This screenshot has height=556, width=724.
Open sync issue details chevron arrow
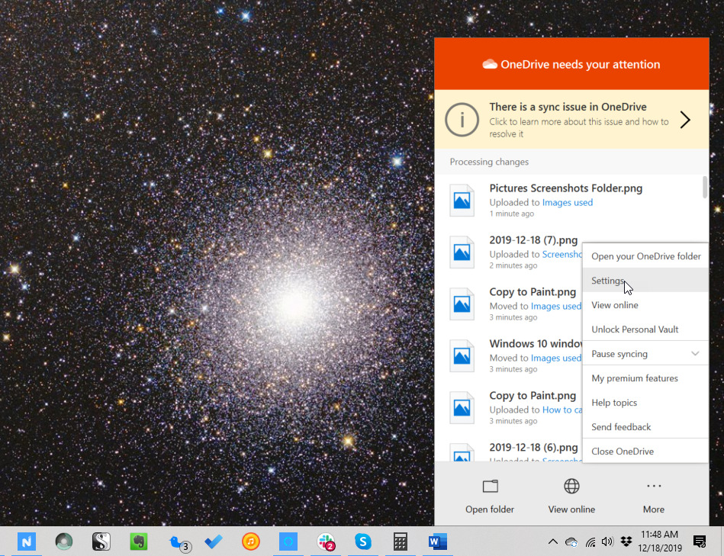(685, 120)
